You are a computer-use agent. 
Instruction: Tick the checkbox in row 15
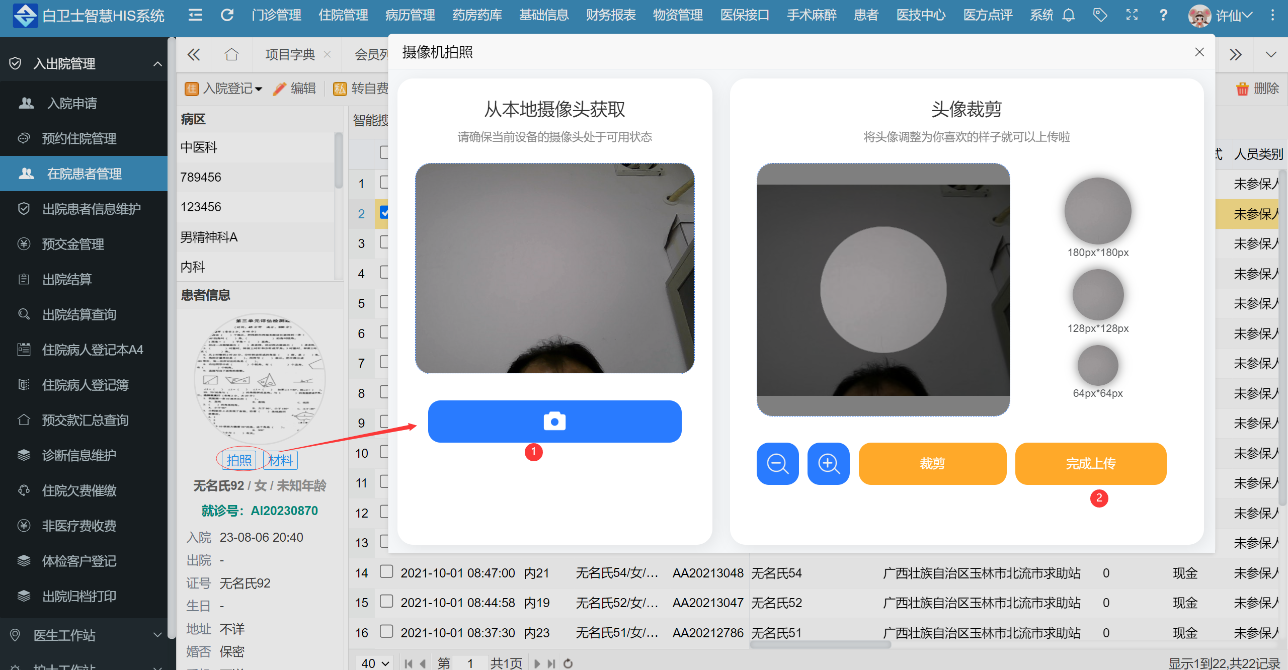386,602
